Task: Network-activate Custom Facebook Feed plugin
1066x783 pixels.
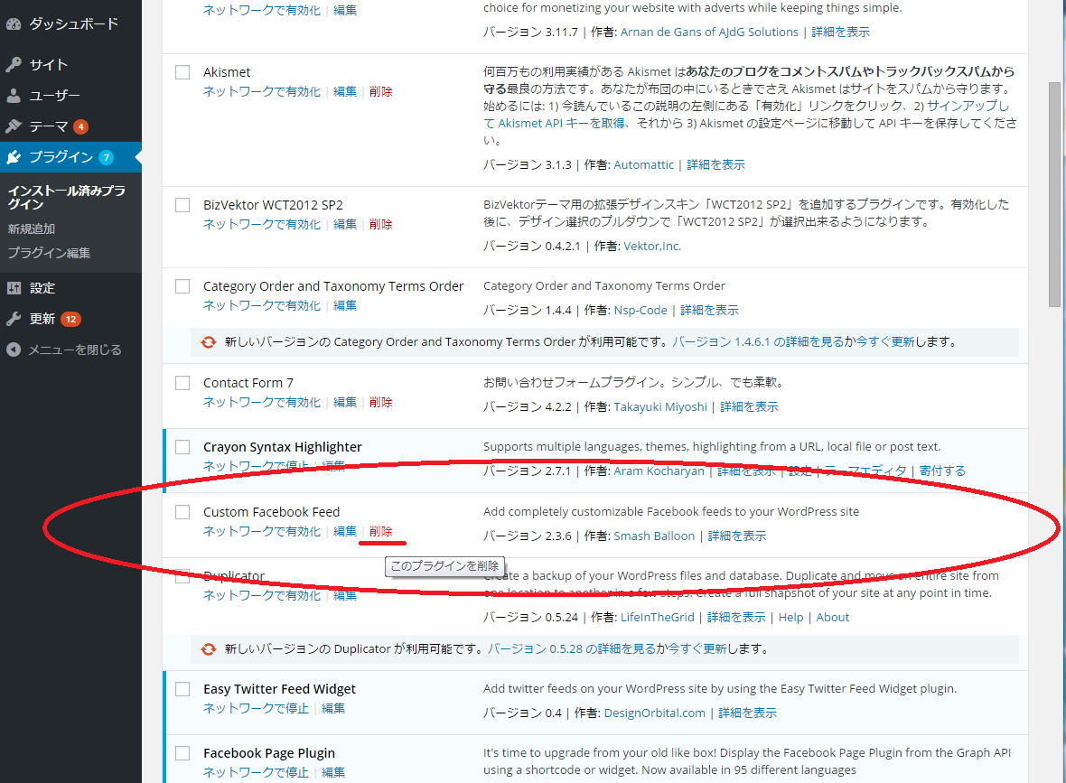Action: pyautogui.click(x=262, y=532)
